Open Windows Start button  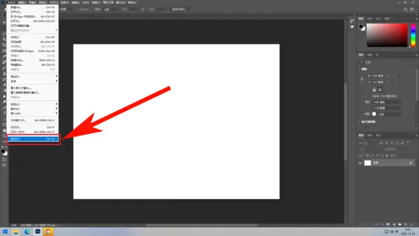click(x=5, y=232)
